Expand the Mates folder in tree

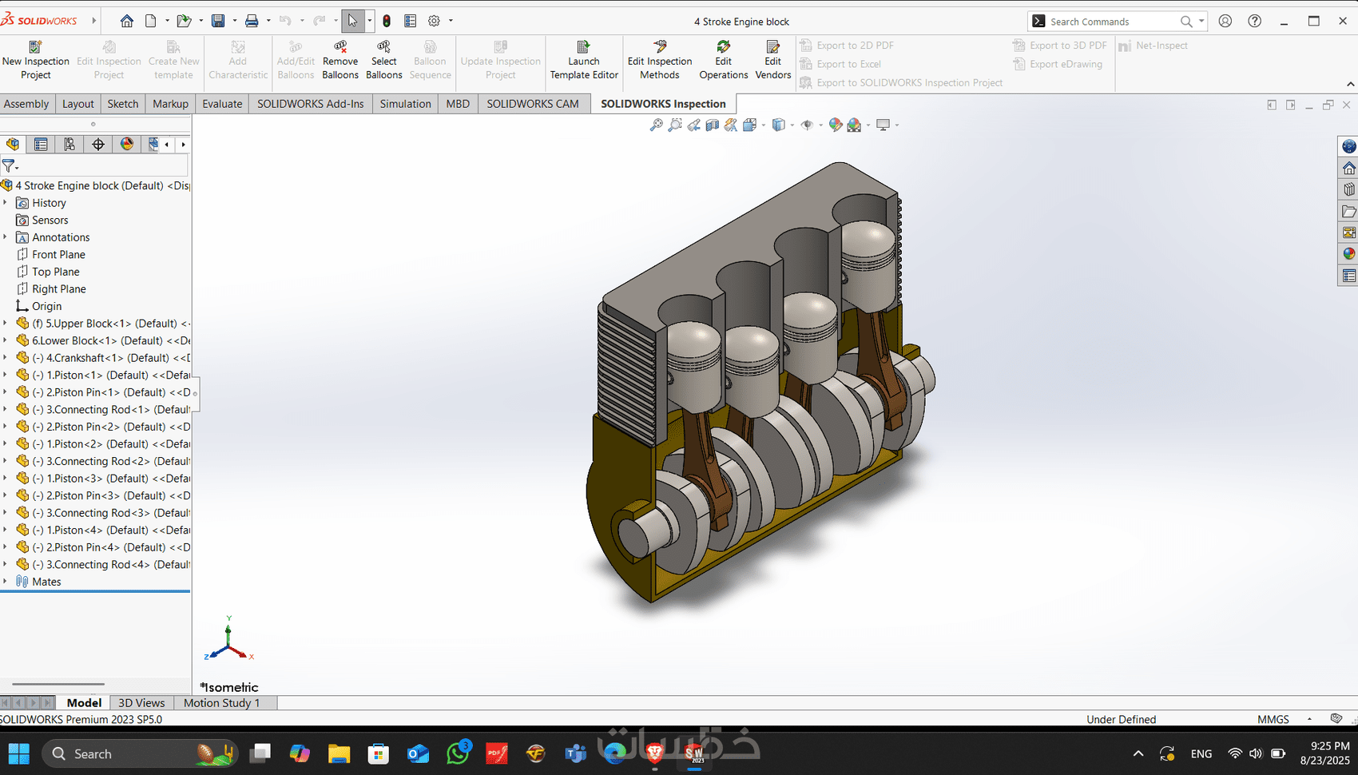(6, 582)
